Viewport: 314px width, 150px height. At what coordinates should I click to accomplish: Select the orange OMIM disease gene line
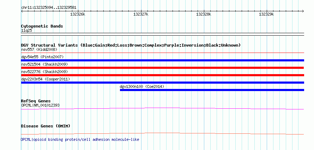(162, 133)
